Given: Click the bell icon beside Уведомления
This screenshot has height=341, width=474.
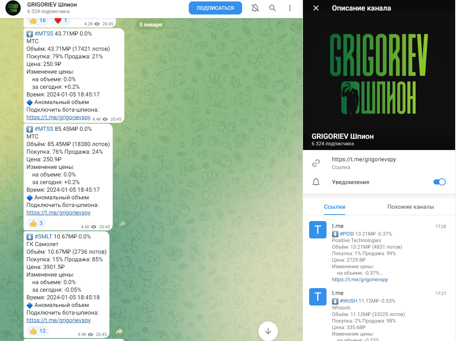Looking at the screenshot, I should click(316, 182).
